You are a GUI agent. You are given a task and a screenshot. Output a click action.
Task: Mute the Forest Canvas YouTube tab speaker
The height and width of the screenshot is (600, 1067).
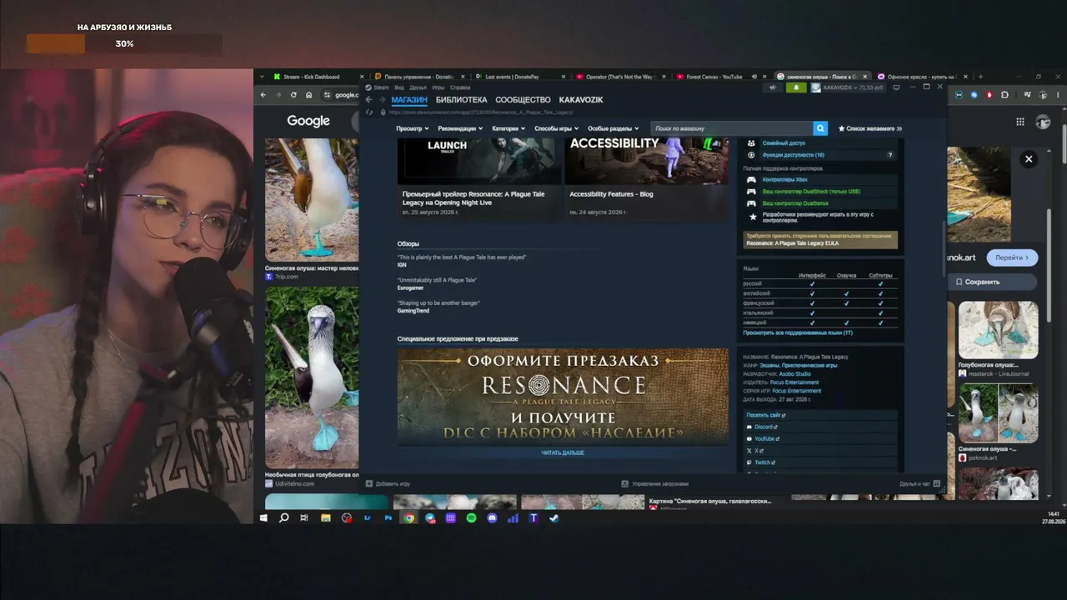point(754,77)
